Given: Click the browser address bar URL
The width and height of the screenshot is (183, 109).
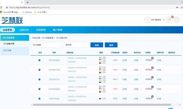Looking at the screenshot, I should (29, 7).
